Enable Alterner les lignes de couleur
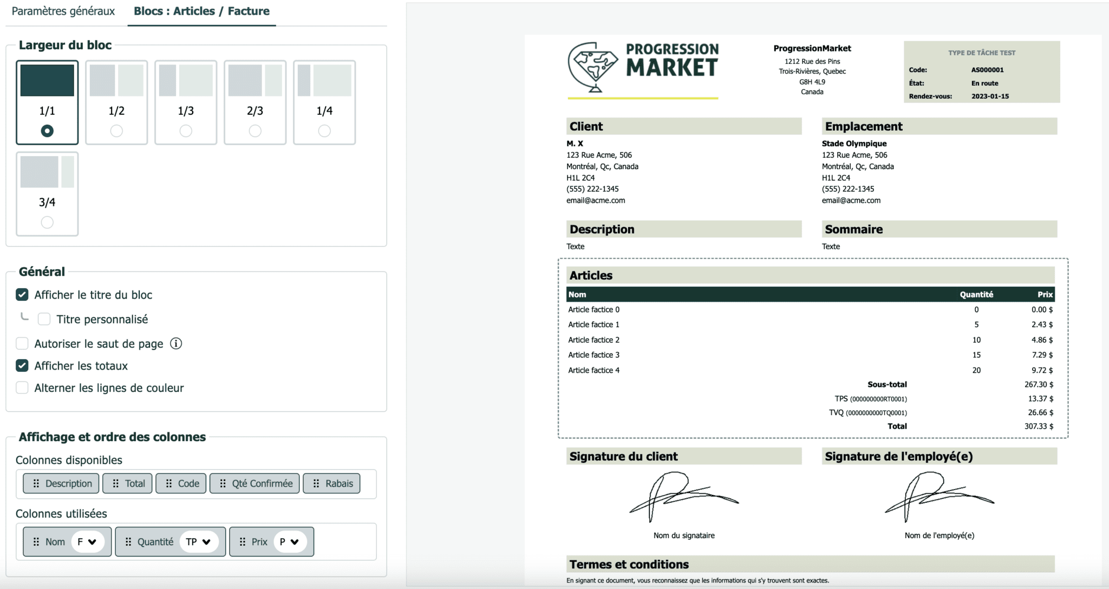This screenshot has height=589, width=1109. coord(22,388)
